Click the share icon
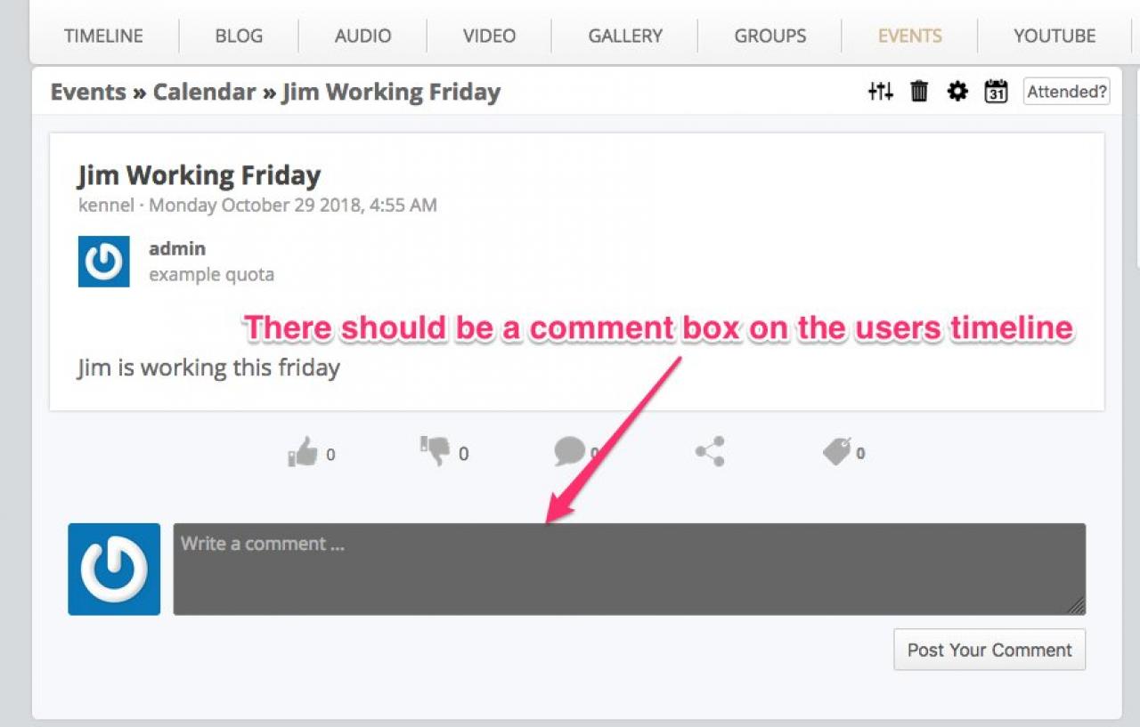The width and height of the screenshot is (1140, 727). (x=710, y=451)
